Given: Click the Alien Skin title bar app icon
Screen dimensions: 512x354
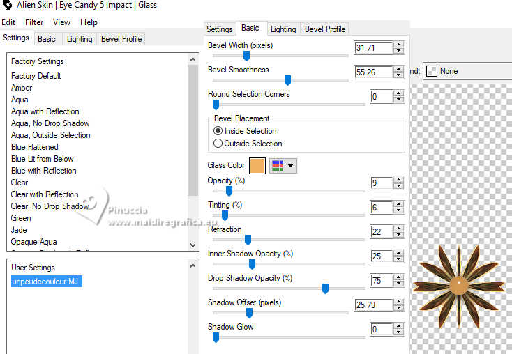Looking at the screenshot, I should [x=7, y=5].
